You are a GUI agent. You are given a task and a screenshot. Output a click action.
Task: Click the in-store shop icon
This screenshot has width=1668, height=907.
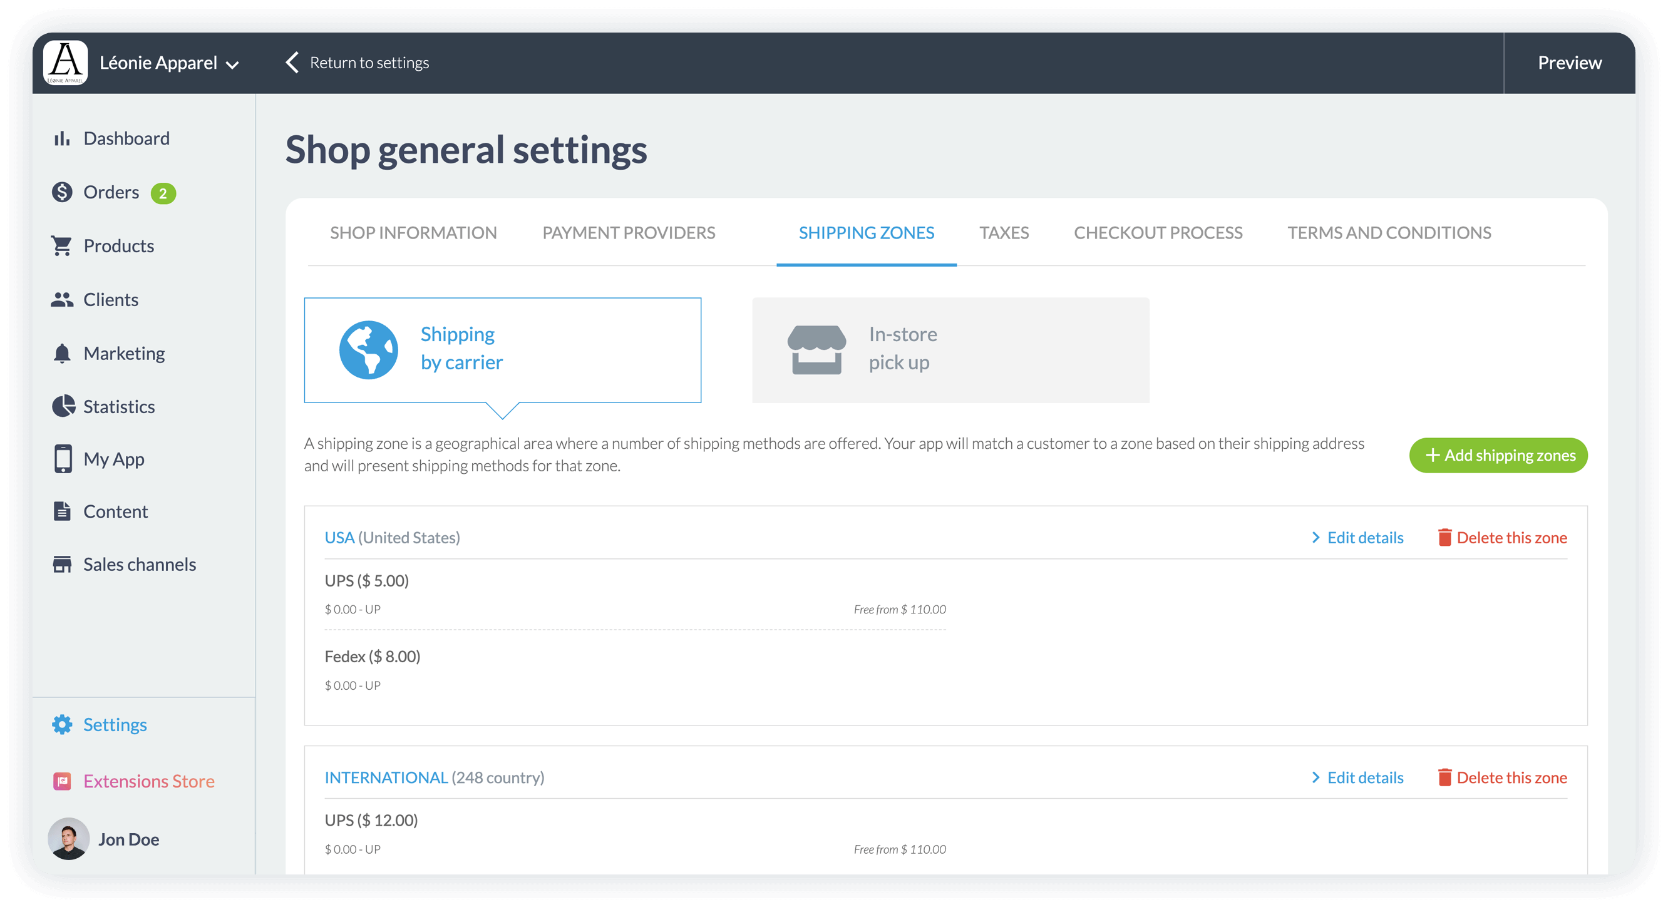tap(816, 350)
